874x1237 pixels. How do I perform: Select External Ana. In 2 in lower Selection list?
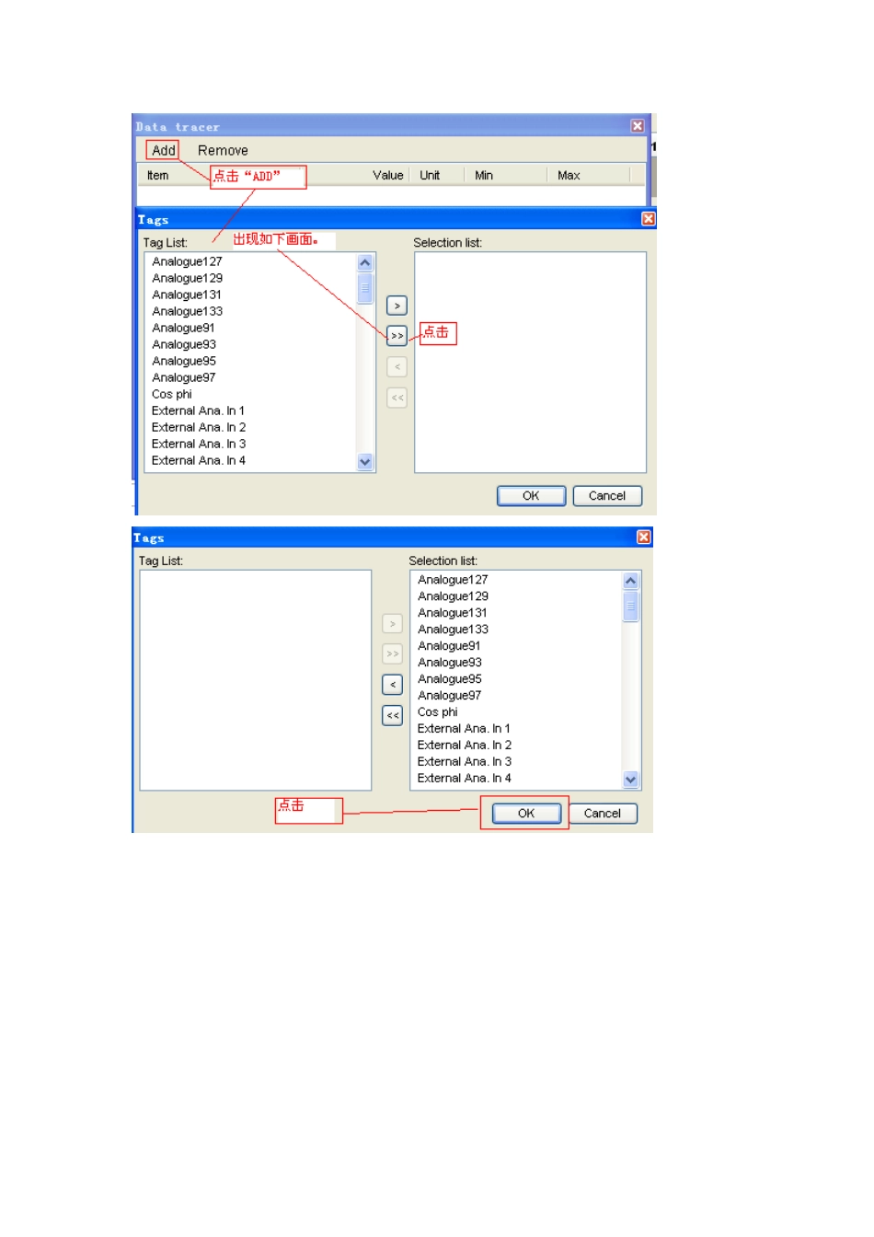pyautogui.click(x=465, y=746)
